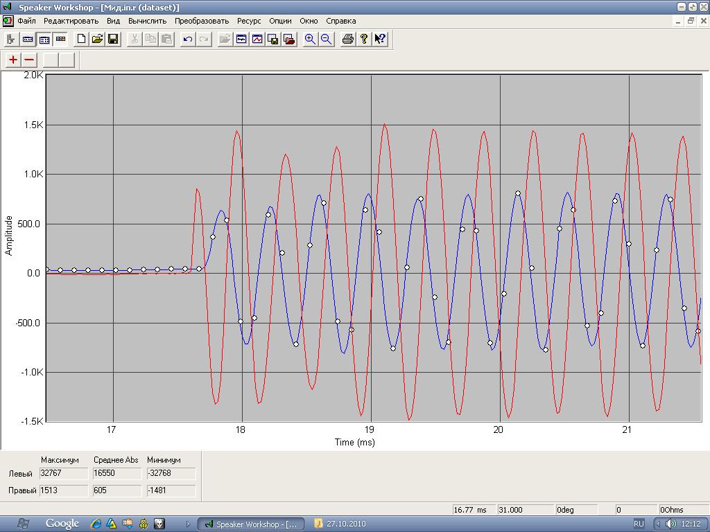Image resolution: width=710 pixels, height=532 pixels.
Task: Open the Файл menu
Action: [26, 21]
